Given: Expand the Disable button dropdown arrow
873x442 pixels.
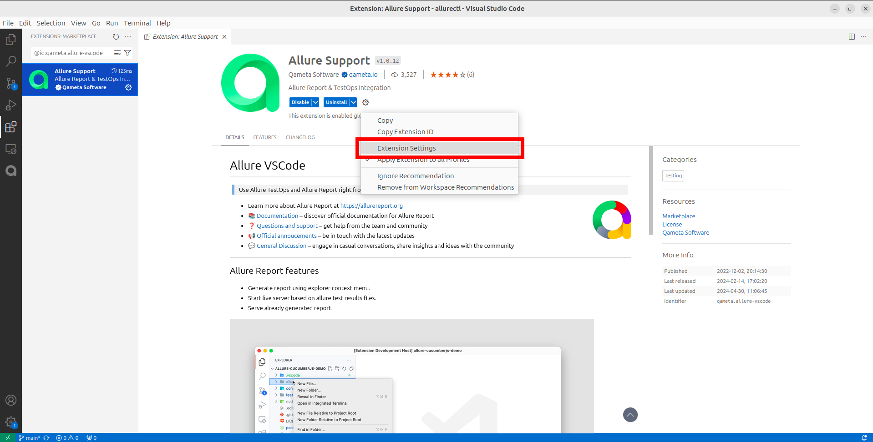Looking at the screenshot, I should [315, 102].
